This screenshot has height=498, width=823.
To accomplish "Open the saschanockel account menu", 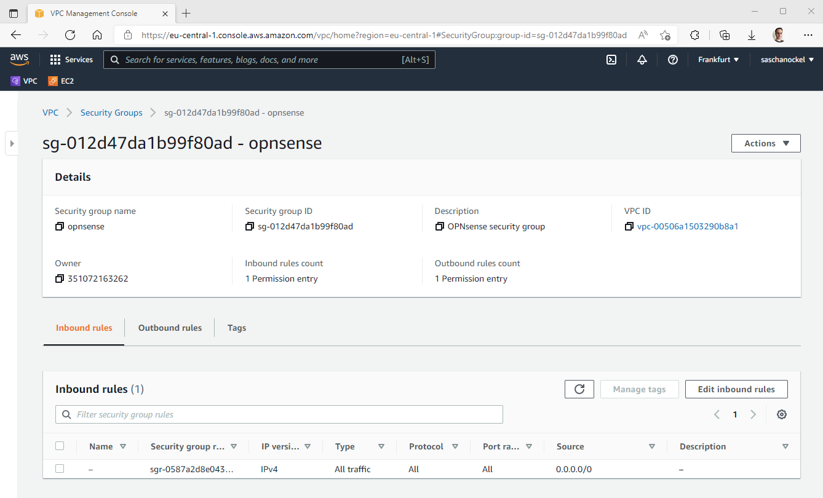I will tap(787, 60).
